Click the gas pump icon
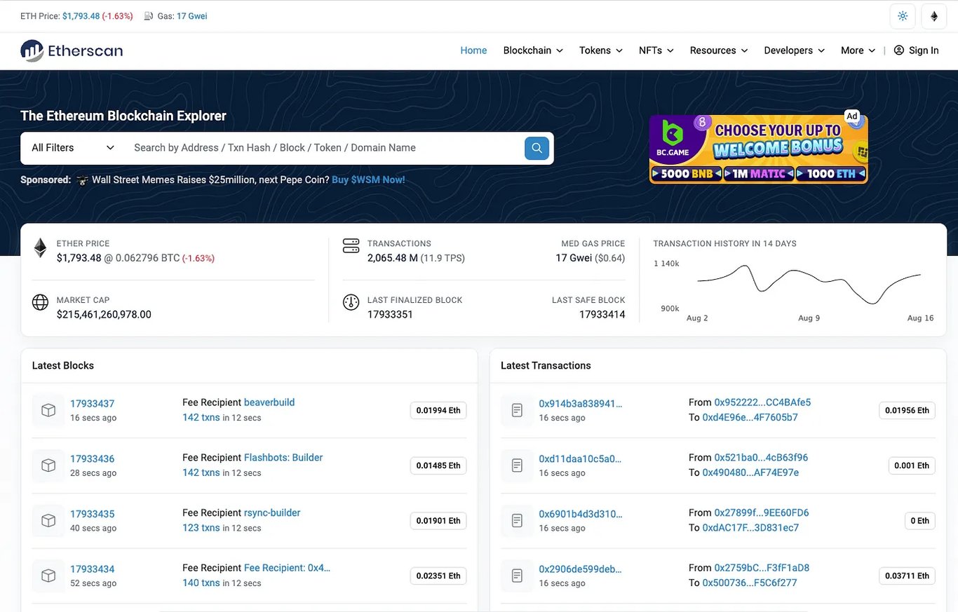The image size is (958, 612). 149,16
